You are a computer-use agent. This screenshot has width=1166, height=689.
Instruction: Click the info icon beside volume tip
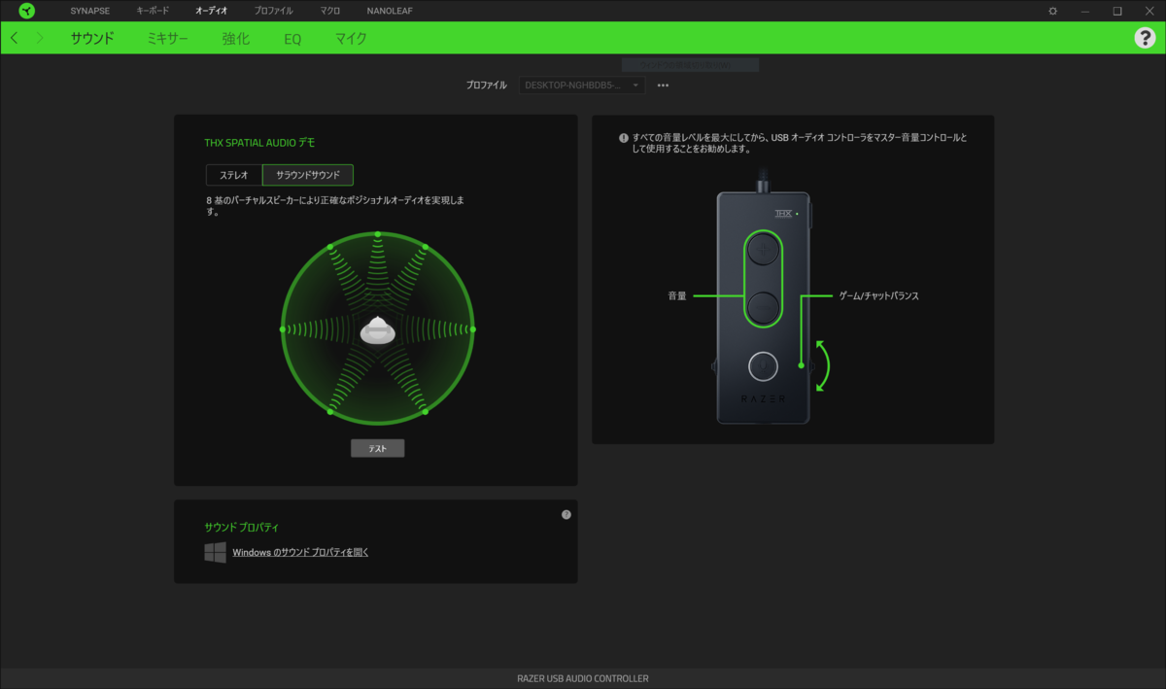pyautogui.click(x=624, y=138)
